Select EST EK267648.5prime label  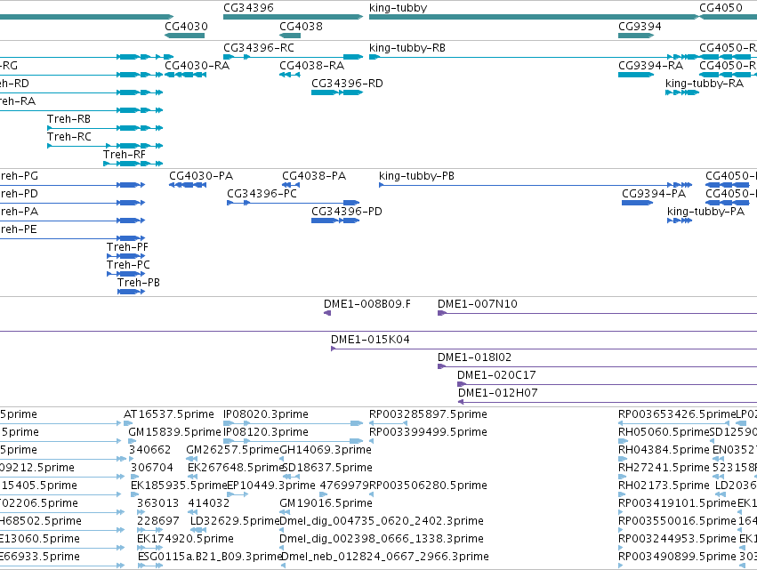point(236,468)
